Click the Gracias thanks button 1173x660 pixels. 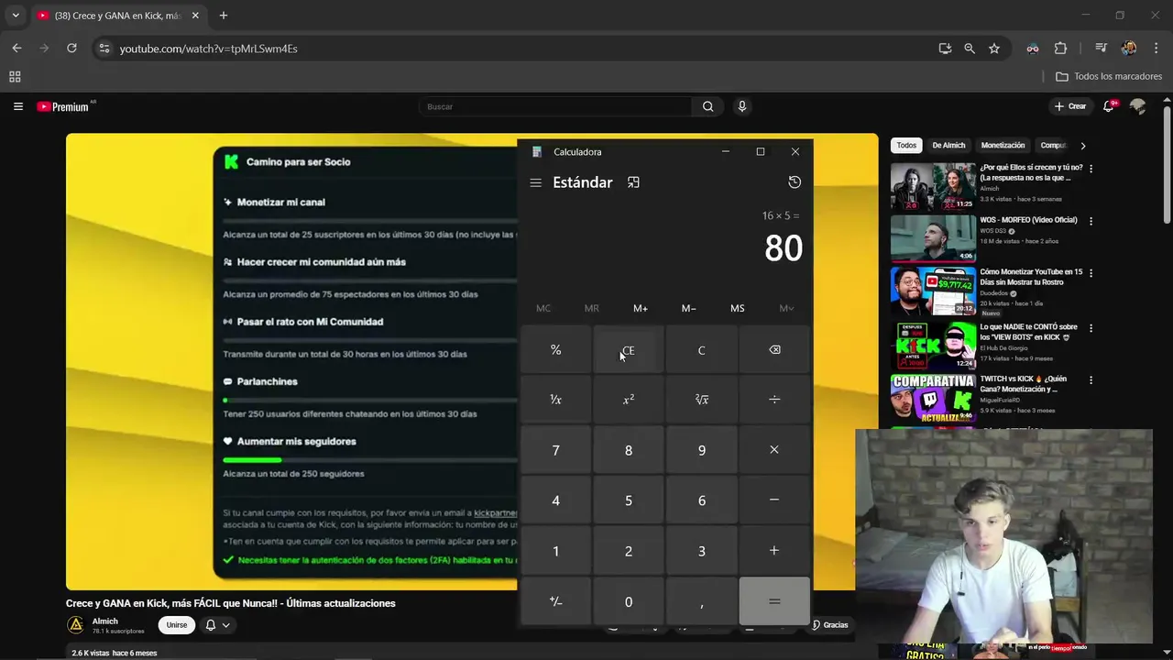coord(829,625)
